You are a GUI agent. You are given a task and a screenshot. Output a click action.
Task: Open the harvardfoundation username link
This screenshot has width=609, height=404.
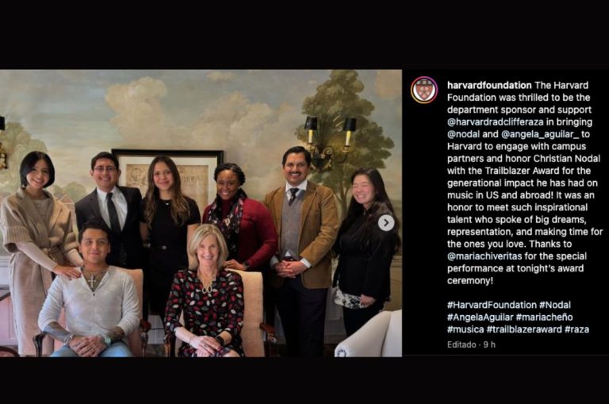[489, 85]
